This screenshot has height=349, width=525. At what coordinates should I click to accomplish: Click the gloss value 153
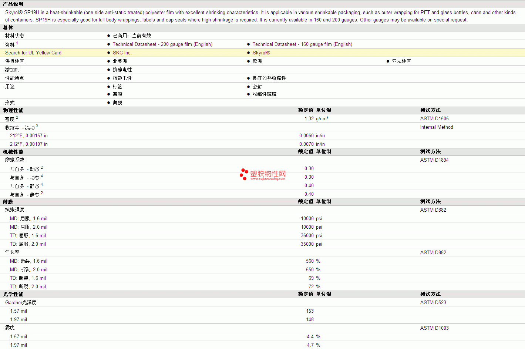click(x=310, y=311)
